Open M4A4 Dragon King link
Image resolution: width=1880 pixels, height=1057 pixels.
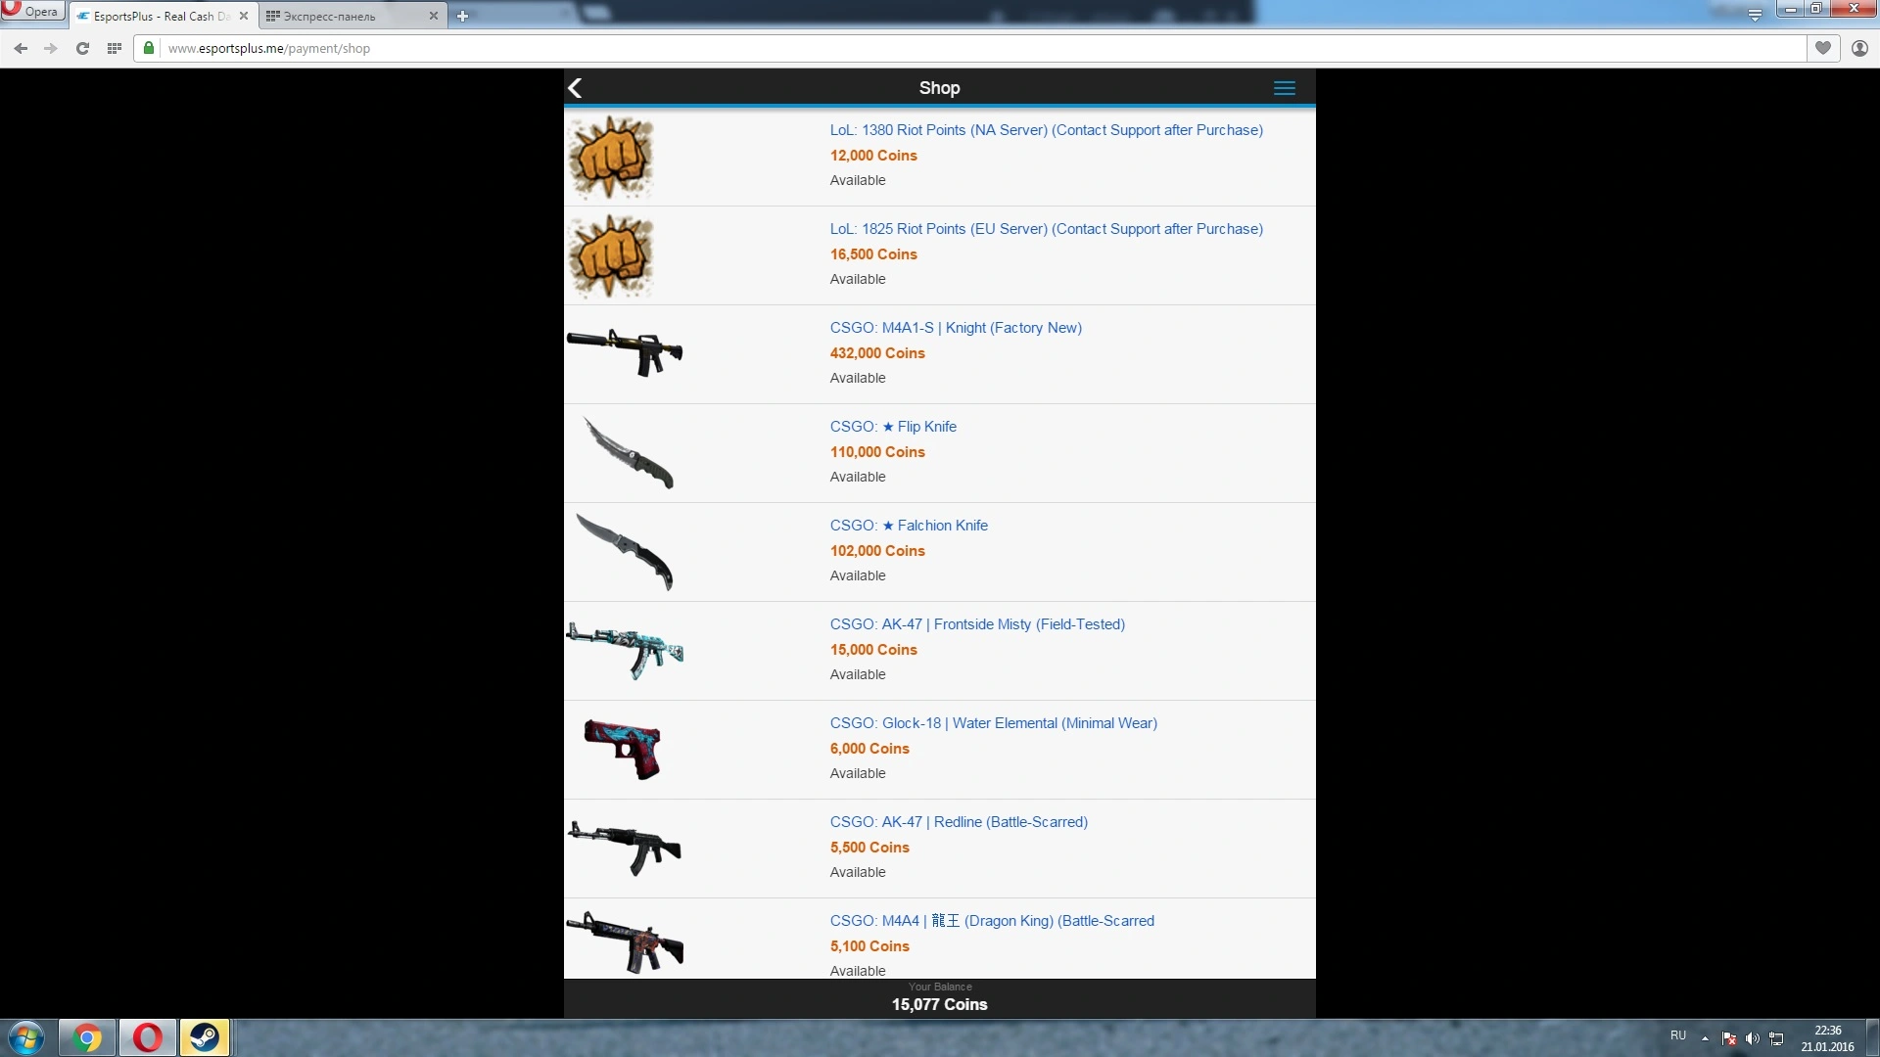click(x=992, y=921)
